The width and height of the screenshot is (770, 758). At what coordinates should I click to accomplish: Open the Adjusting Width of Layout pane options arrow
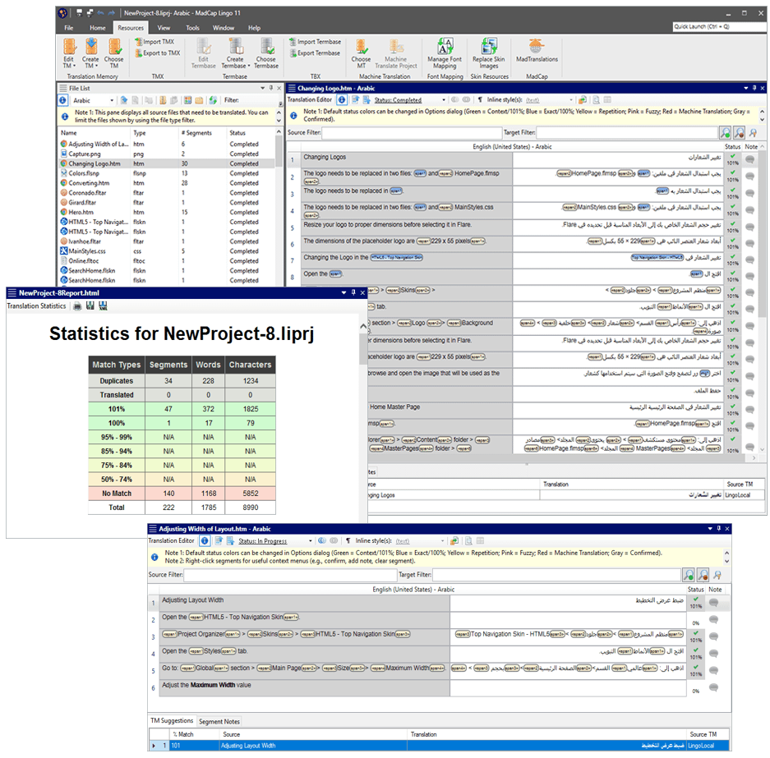click(x=709, y=529)
